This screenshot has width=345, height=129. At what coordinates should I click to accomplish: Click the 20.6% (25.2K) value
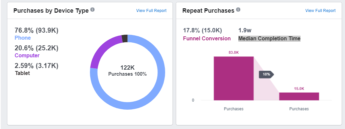36,48
